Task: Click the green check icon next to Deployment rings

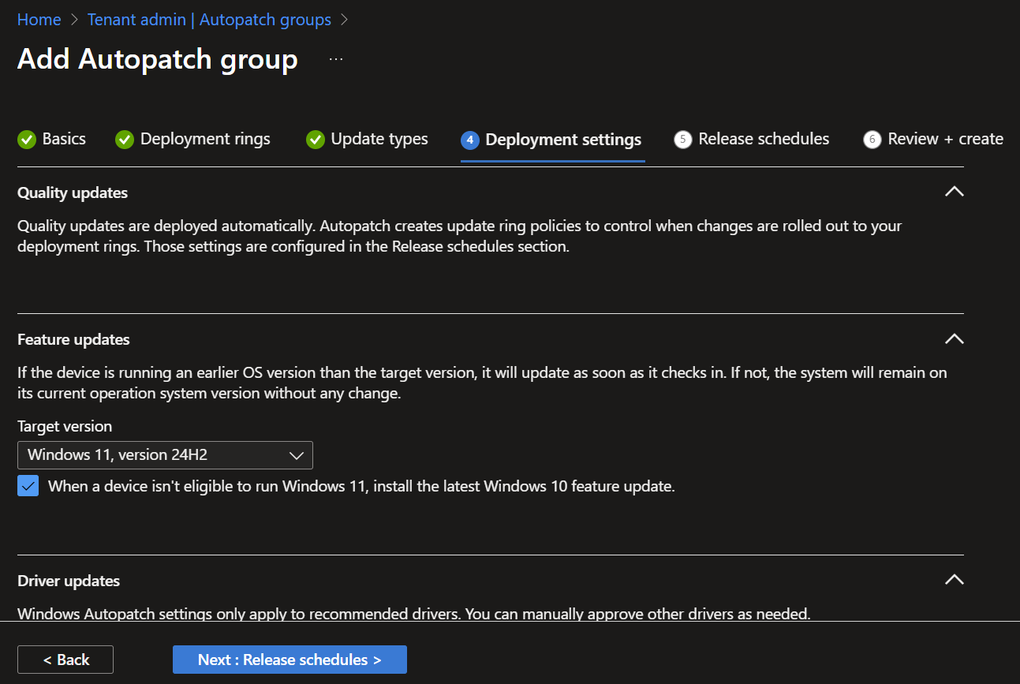Action: 125,140
